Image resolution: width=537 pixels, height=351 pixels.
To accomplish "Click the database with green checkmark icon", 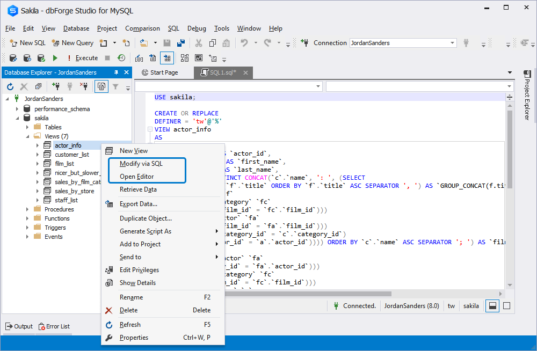I will 41,58.
